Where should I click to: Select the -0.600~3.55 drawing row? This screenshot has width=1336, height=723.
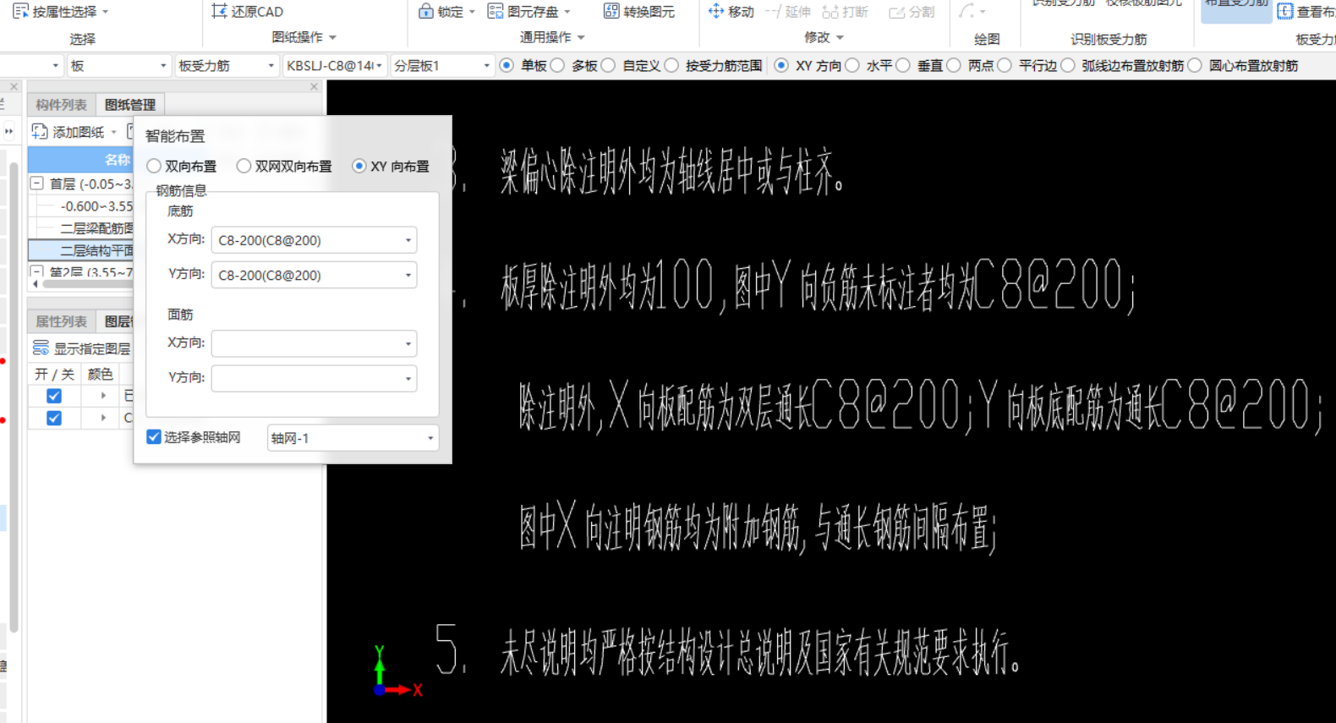coord(81,206)
